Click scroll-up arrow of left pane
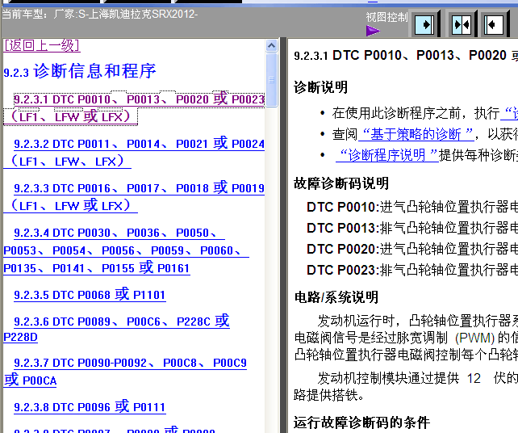Image resolution: width=518 pixels, height=433 pixels. [x=272, y=46]
